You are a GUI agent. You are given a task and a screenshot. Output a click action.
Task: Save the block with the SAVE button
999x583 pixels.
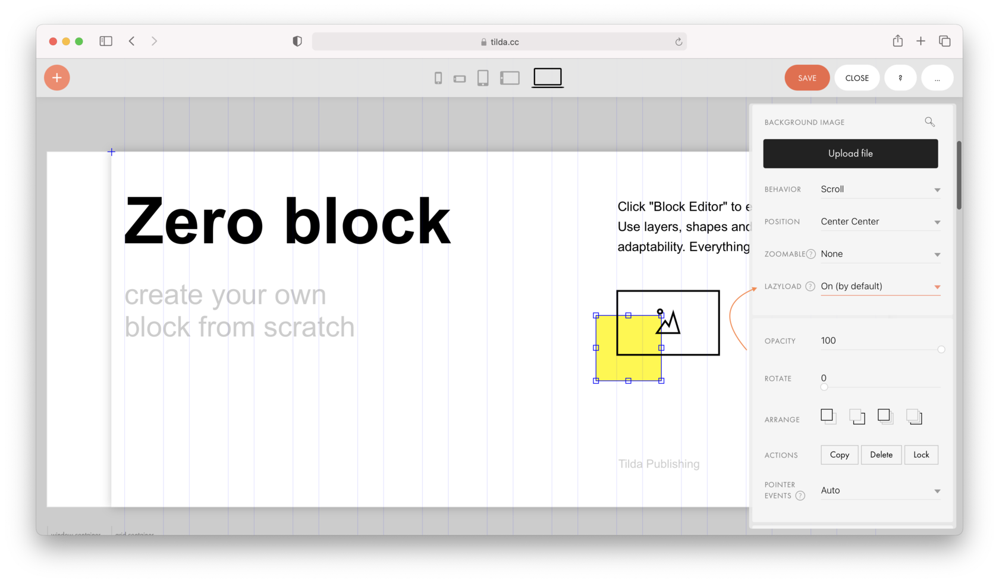(x=806, y=77)
